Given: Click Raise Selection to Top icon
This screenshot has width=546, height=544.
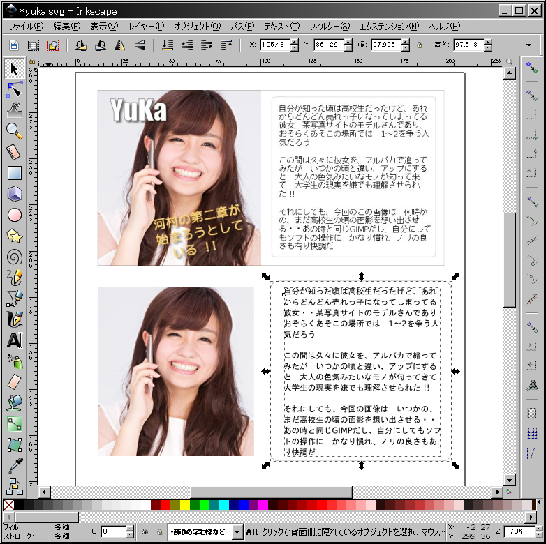Looking at the screenshot, I should (x=226, y=45).
